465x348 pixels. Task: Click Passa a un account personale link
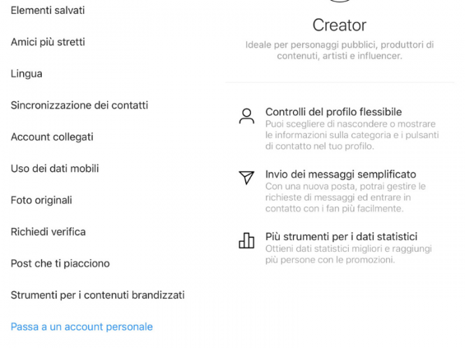pyautogui.click(x=82, y=327)
